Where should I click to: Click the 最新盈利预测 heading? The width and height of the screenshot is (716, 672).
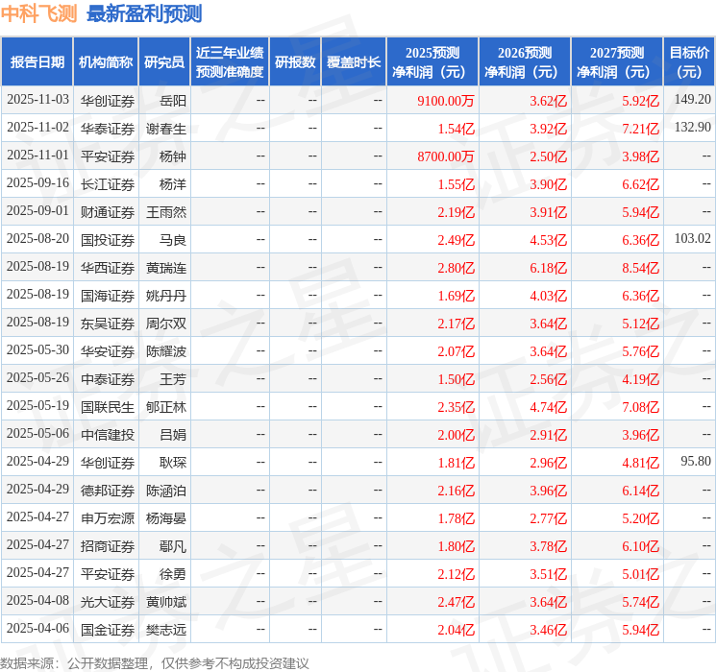coord(144,13)
